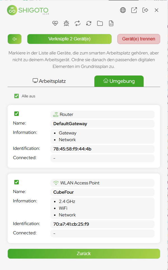Viewport: 168px width, 270px height.
Task: Open the code file icon
Action: [111, 23]
